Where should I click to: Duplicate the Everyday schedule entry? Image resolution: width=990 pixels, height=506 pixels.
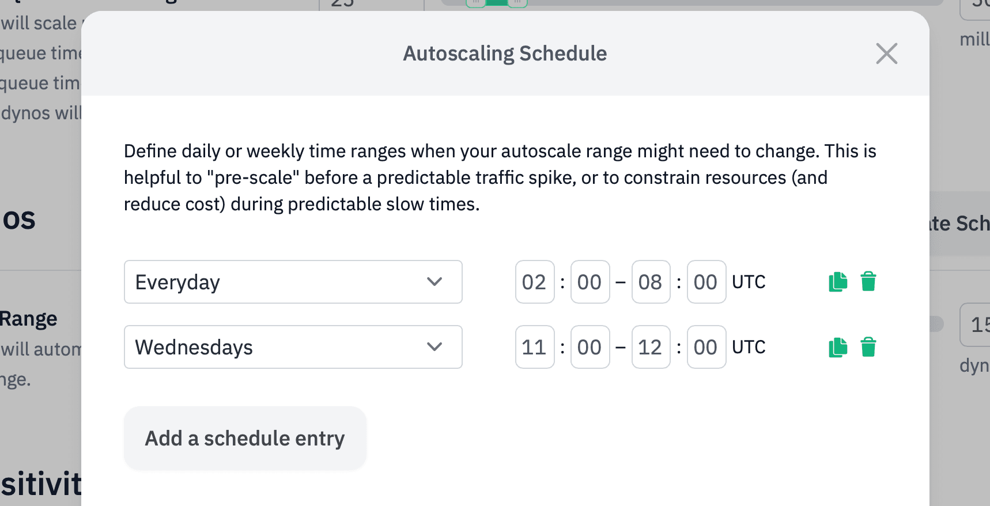[838, 282]
